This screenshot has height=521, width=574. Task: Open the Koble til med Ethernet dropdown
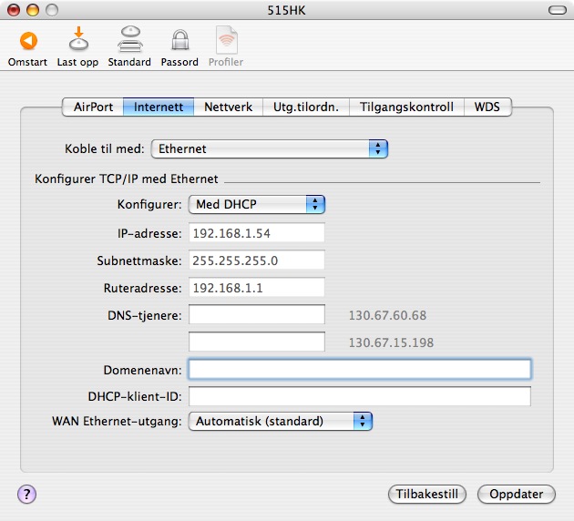pos(270,148)
